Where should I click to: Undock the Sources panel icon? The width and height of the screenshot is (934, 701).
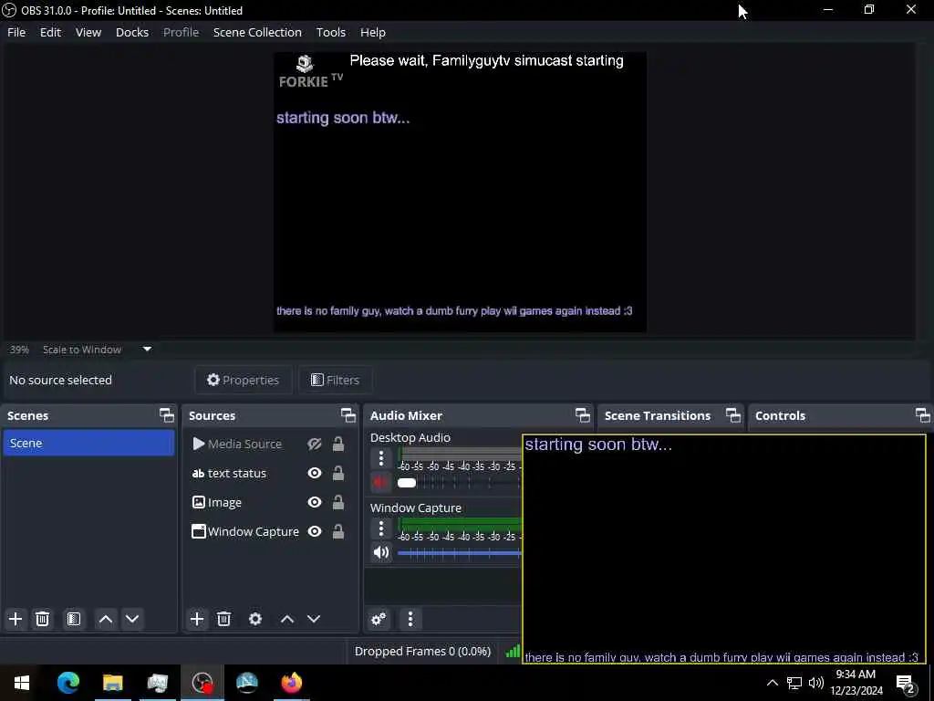point(348,415)
